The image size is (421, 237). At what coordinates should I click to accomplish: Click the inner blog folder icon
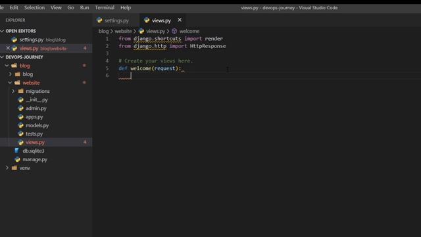coord(18,74)
